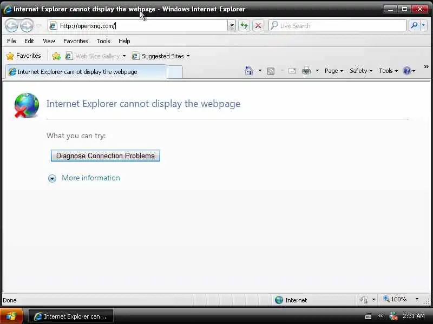Expand the More information arrow icon
Image resolution: width=433 pixels, height=324 pixels.
pyautogui.click(x=52, y=179)
